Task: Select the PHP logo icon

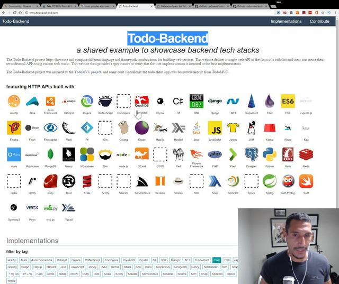Action: [215, 154]
